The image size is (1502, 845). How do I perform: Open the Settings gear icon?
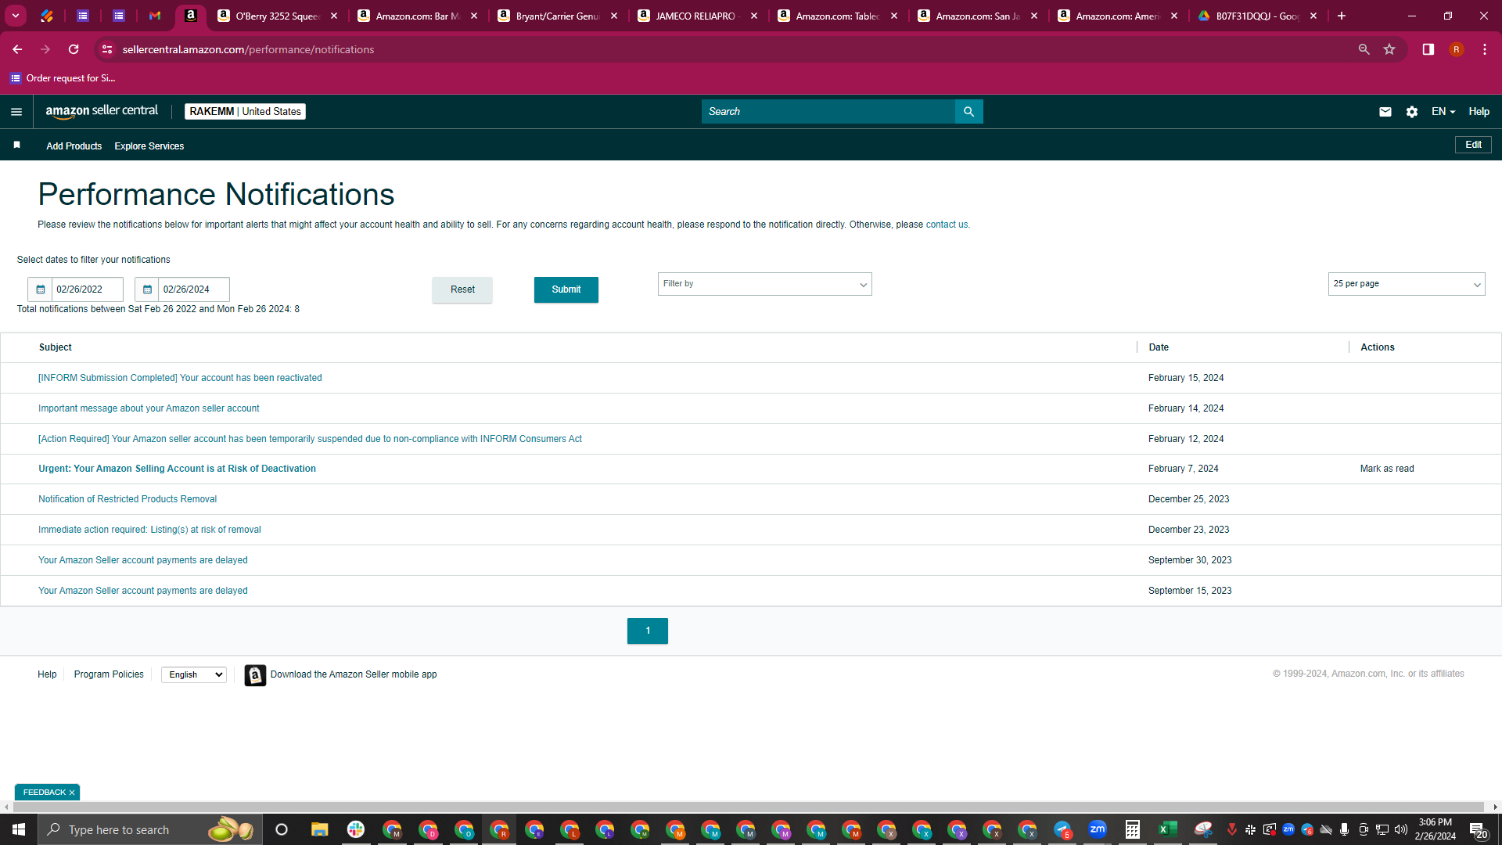tap(1411, 112)
